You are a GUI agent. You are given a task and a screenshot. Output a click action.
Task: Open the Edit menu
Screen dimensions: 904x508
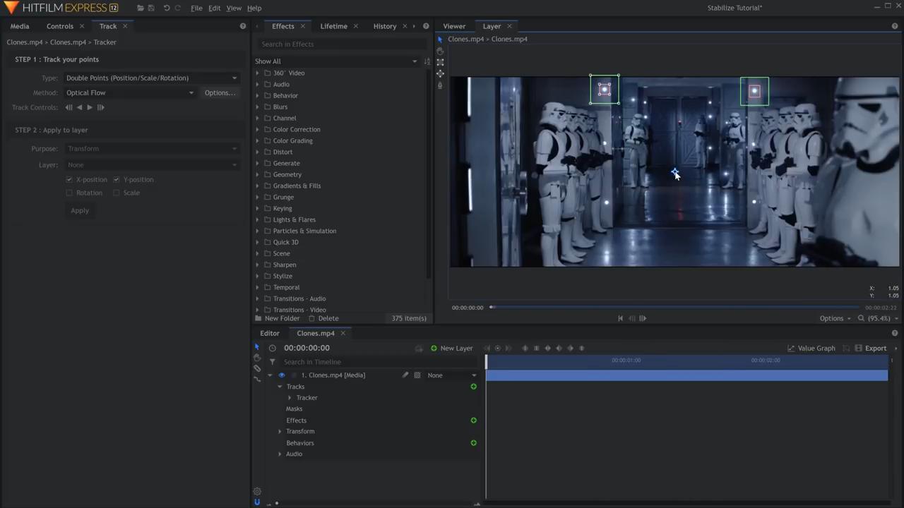pyautogui.click(x=214, y=8)
